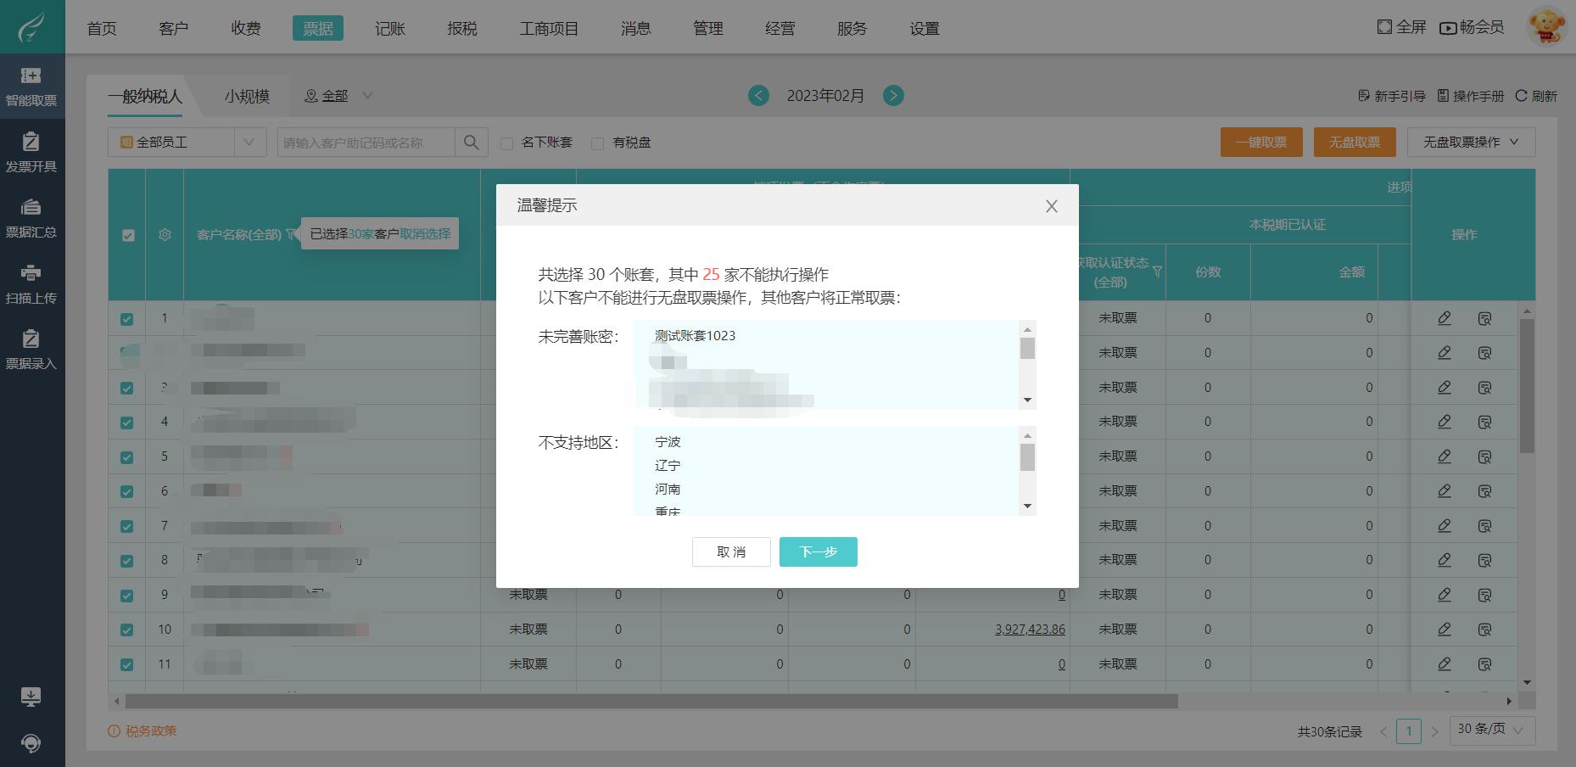This screenshot has width=1576, height=767.
Task: Click 无盘取票 button
Action: (1355, 143)
